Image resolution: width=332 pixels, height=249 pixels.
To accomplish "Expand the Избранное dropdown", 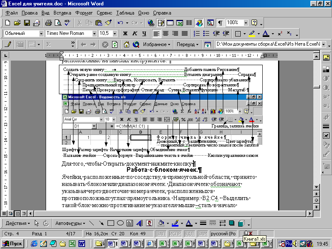I will pos(156,44).
